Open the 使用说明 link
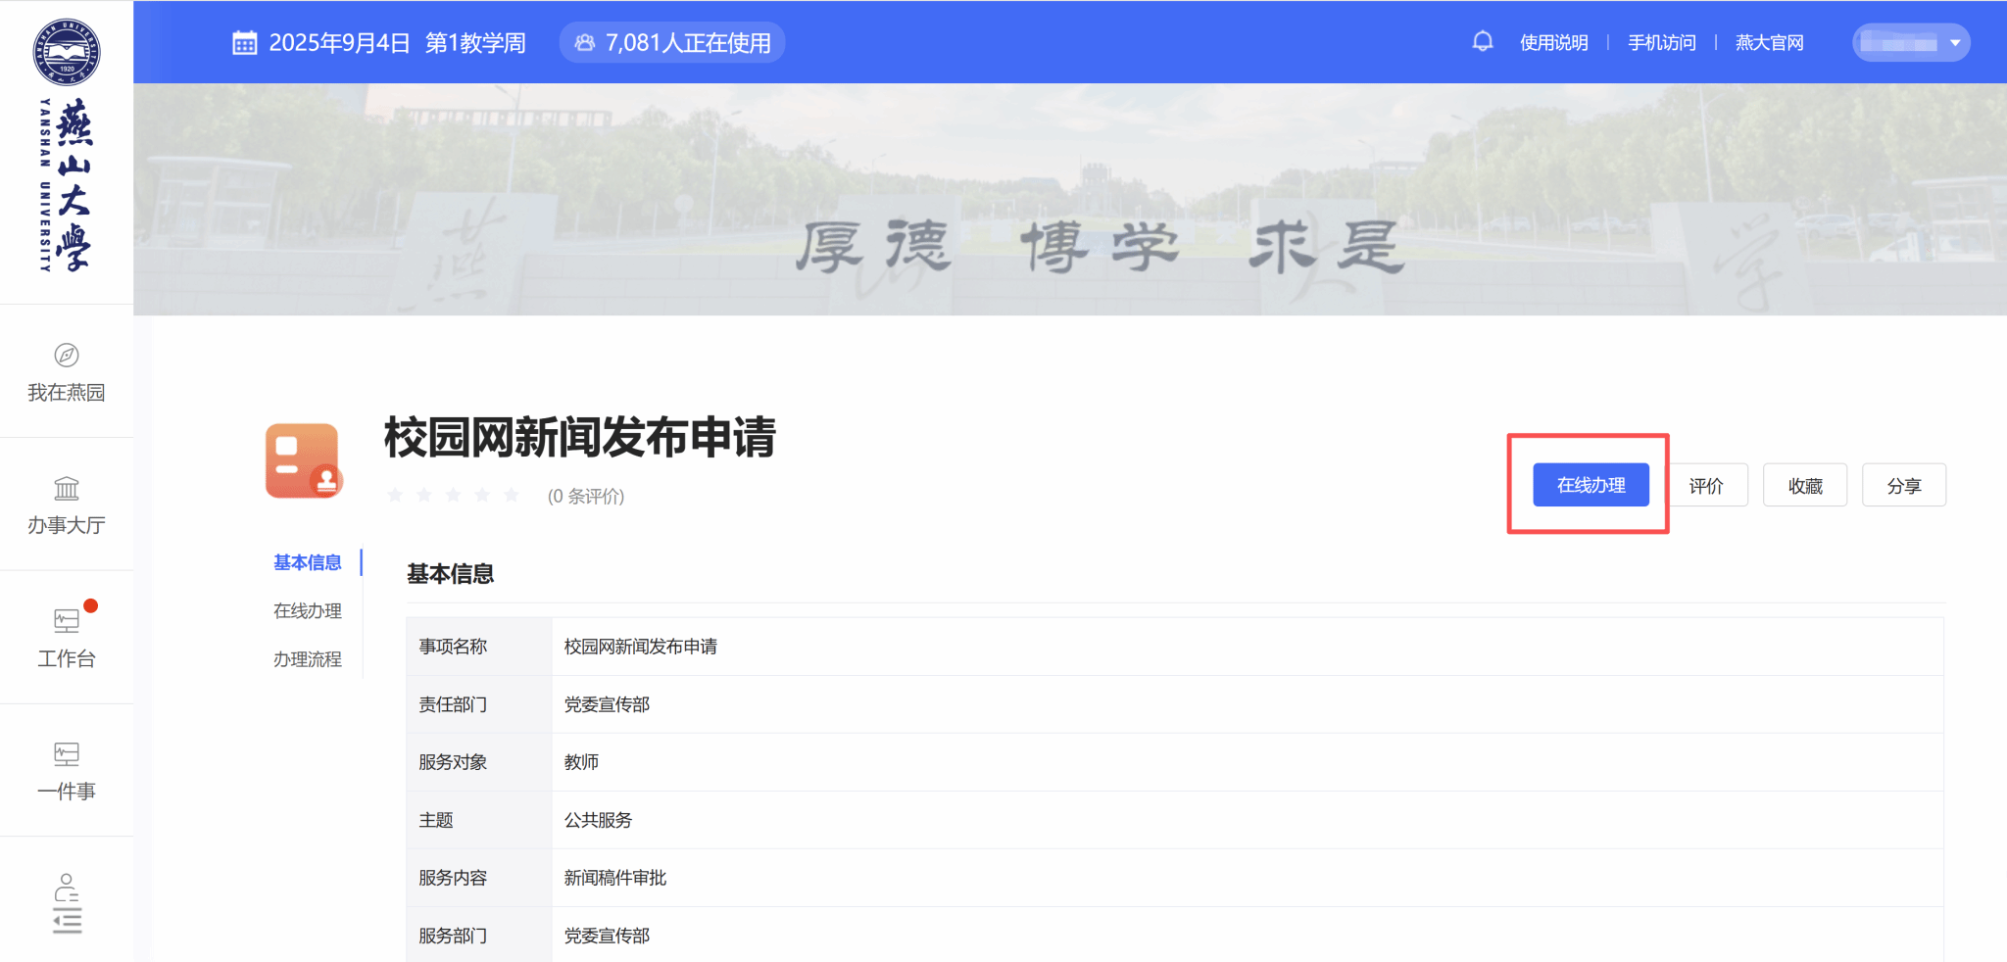This screenshot has height=962, width=2007. tap(1553, 43)
